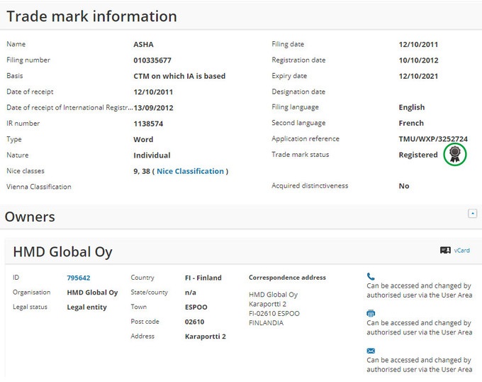Viewport: 482px width, 382px height.
Task: Click the Owners section heading
Action: pyautogui.click(x=30, y=217)
